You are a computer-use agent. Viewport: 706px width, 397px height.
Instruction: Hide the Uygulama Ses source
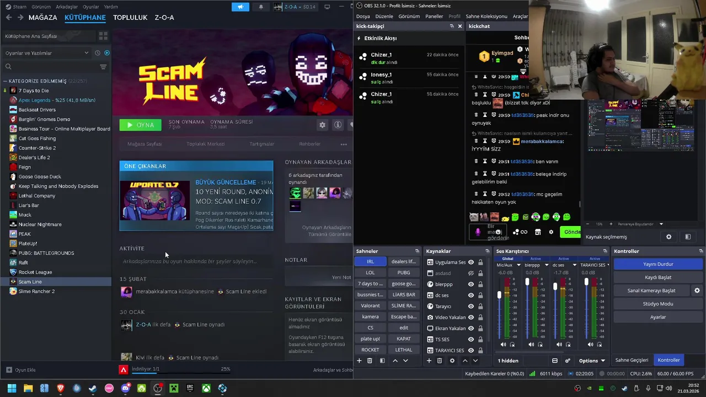click(471, 262)
